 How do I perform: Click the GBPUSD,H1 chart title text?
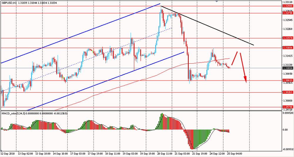coord(9,3)
